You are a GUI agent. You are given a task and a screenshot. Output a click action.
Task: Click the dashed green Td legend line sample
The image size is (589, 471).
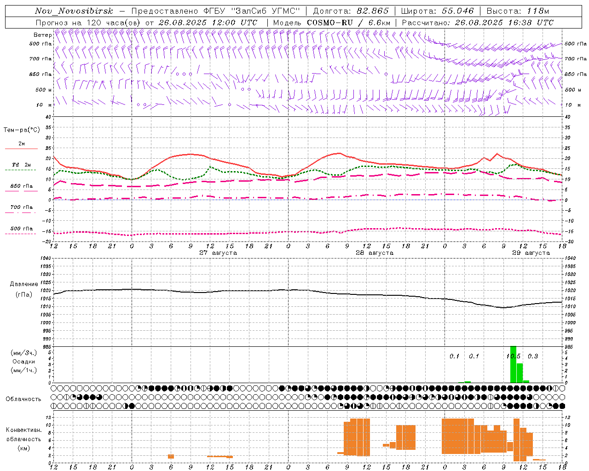pyautogui.click(x=21, y=170)
